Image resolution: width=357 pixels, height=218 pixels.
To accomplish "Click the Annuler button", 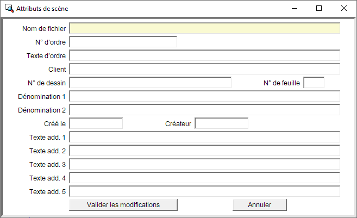I will (x=260, y=205).
